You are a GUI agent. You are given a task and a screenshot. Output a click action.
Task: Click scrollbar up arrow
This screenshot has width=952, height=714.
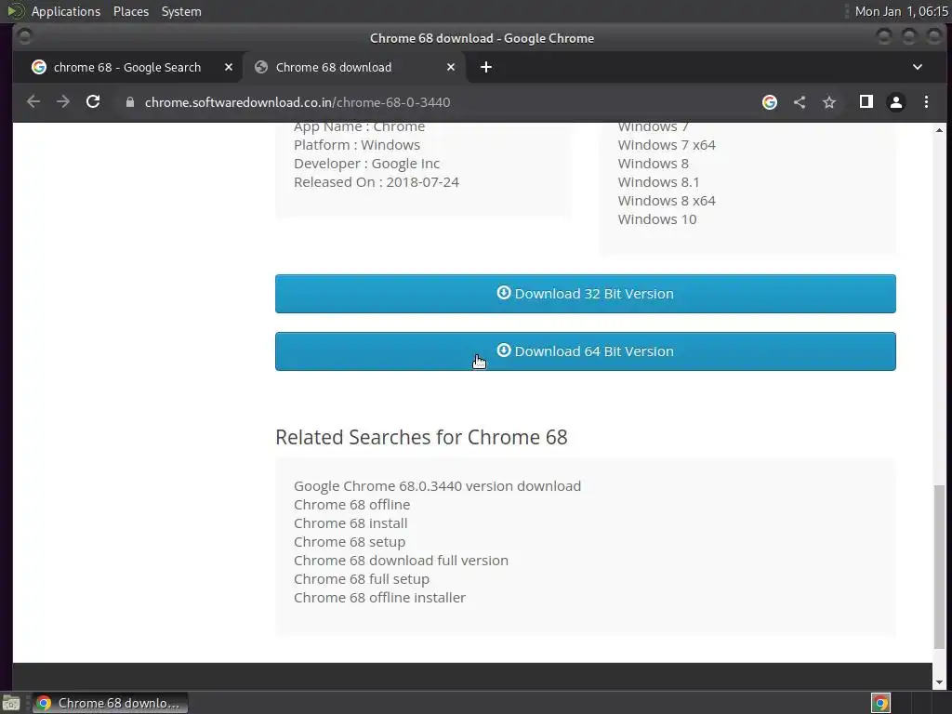pos(939,130)
